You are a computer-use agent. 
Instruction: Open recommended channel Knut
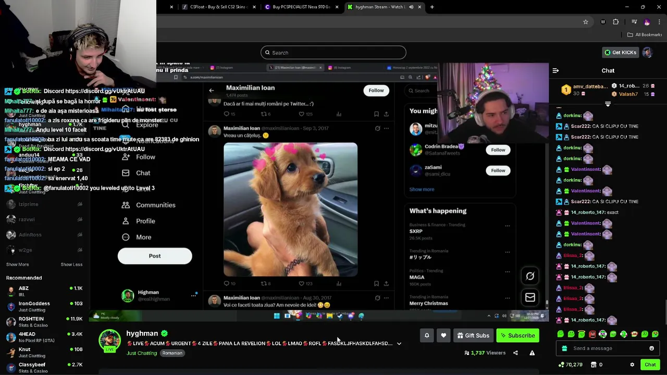coord(44,352)
